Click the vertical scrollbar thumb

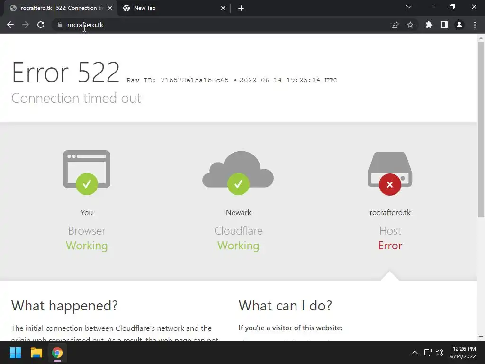click(x=481, y=129)
